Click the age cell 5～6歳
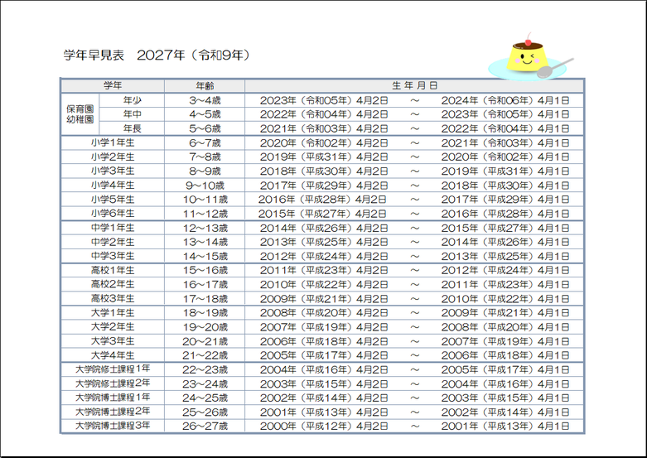The image size is (647, 458). tap(205, 128)
